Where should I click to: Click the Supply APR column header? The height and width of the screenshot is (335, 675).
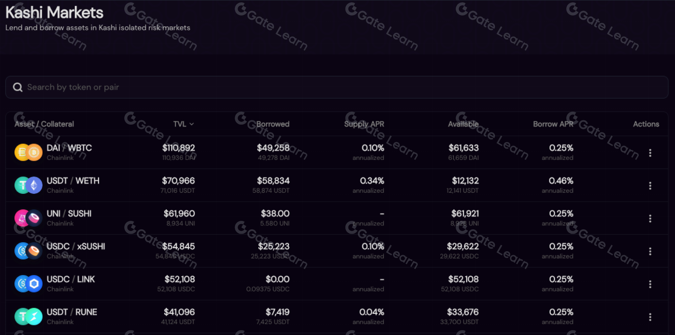pos(364,124)
